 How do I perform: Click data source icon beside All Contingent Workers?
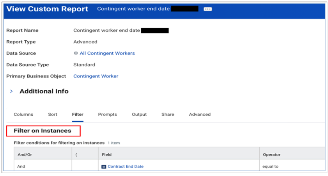[x=76, y=53]
